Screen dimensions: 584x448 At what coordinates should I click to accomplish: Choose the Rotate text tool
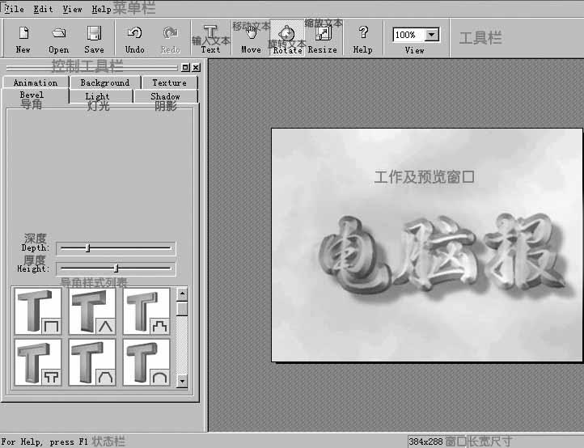pyautogui.click(x=287, y=38)
